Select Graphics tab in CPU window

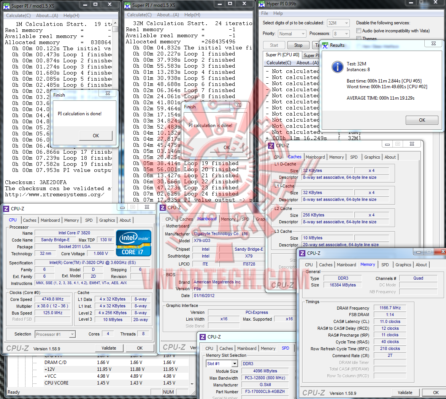(107, 220)
